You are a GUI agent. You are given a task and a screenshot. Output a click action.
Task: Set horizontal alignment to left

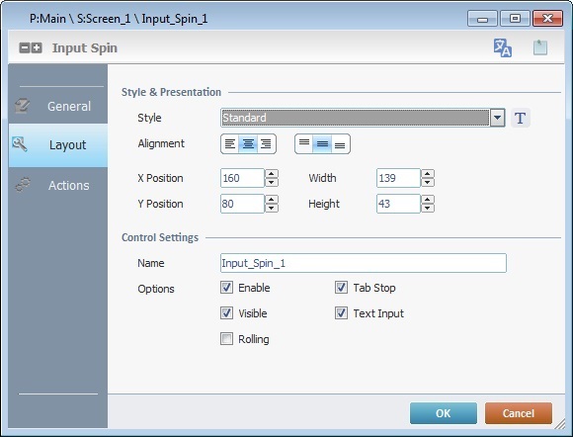coord(230,143)
